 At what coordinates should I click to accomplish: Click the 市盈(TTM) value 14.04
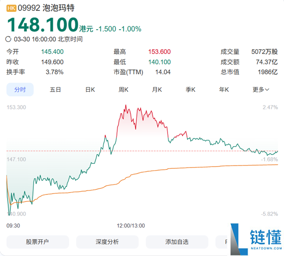tap(163, 72)
